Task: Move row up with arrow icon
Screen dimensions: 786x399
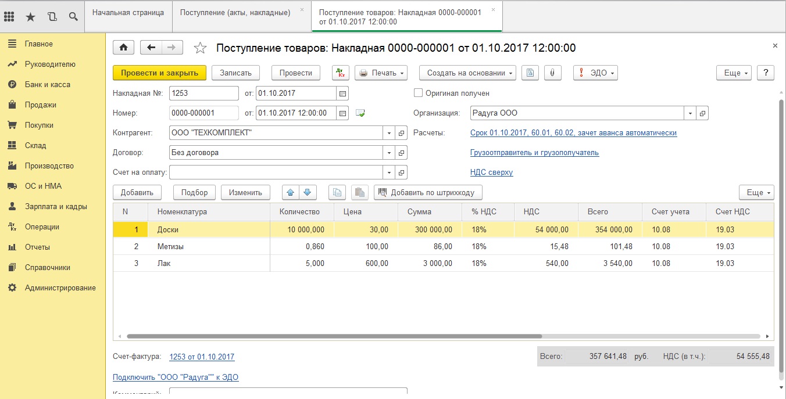Action: point(291,192)
